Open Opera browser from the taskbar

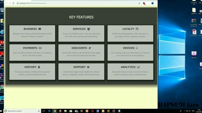point(92,111)
